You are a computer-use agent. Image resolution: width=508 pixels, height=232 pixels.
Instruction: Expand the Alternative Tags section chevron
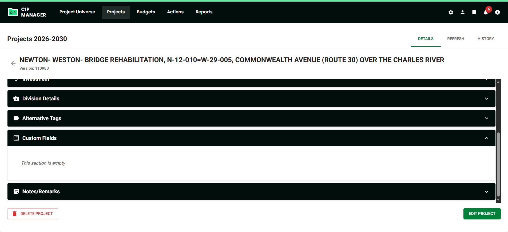(486, 118)
